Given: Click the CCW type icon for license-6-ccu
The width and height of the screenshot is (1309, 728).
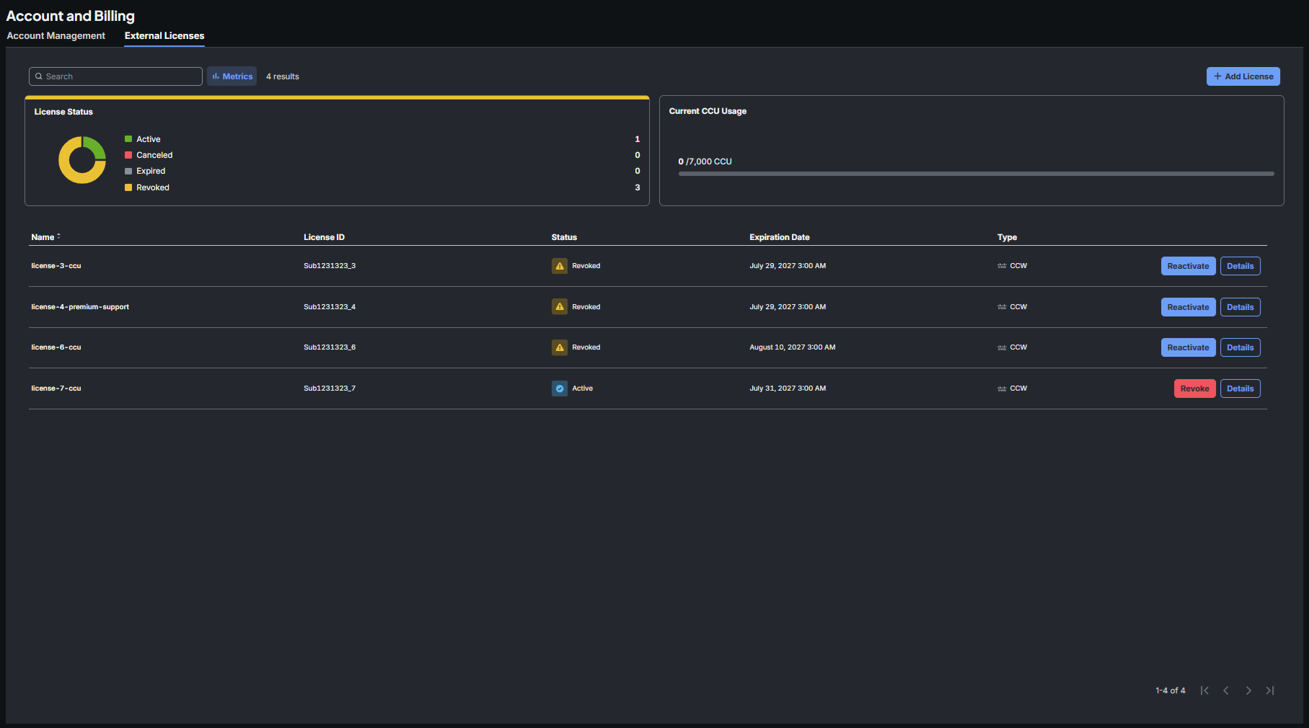Looking at the screenshot, I should 1002,347.
